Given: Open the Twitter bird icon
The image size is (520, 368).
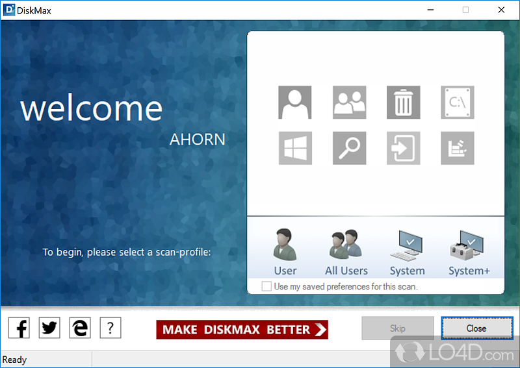Looking at the screenshot, I should [49, 328].
